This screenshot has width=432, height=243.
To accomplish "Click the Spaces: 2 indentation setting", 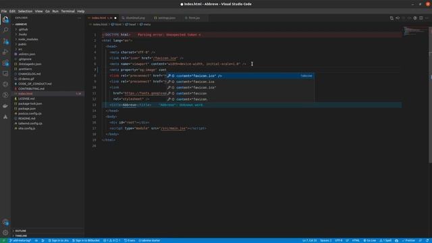I will (325, 240).
